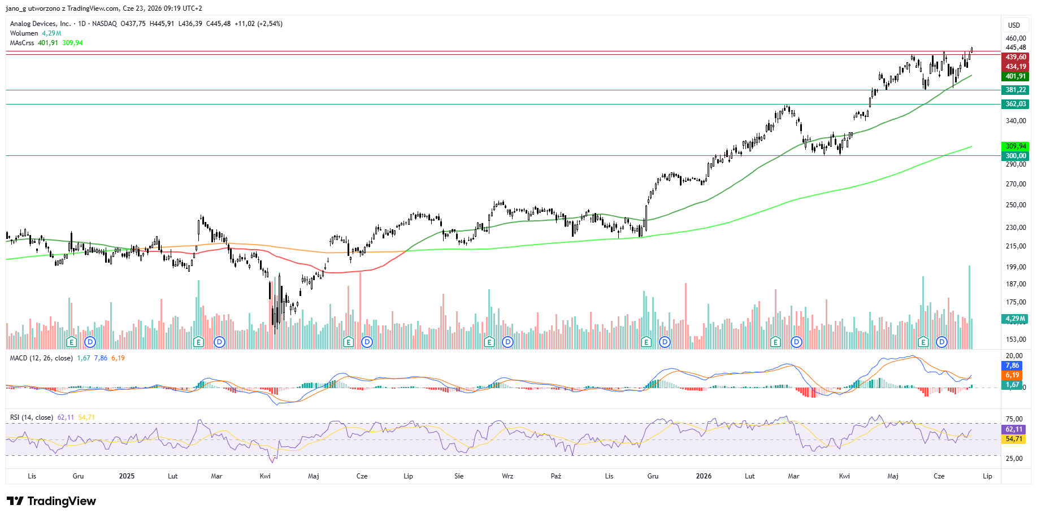
Task: Click the 4,29M volume label on axis
Action: pos(1016,319)
